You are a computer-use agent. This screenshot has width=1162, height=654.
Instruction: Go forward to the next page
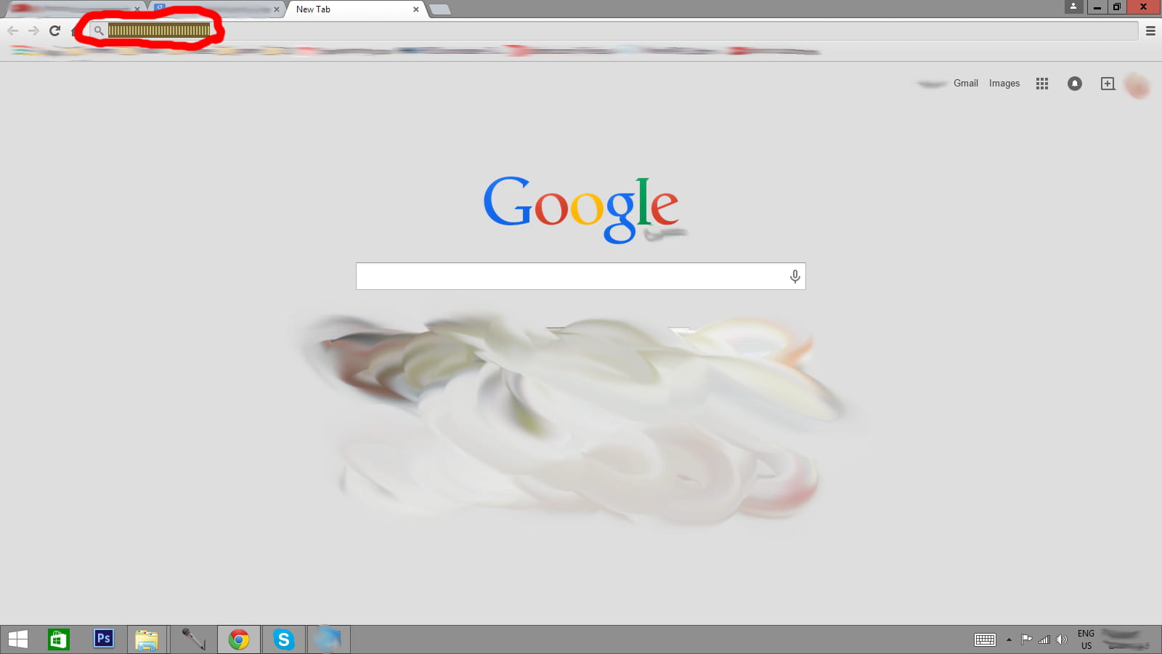click(x=33, y=31)
